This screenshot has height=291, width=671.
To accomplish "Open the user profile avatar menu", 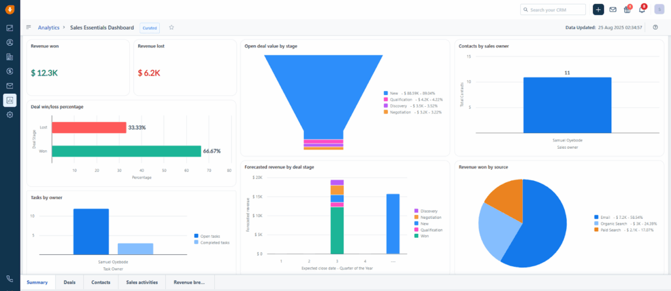I will tap(658, 10).
